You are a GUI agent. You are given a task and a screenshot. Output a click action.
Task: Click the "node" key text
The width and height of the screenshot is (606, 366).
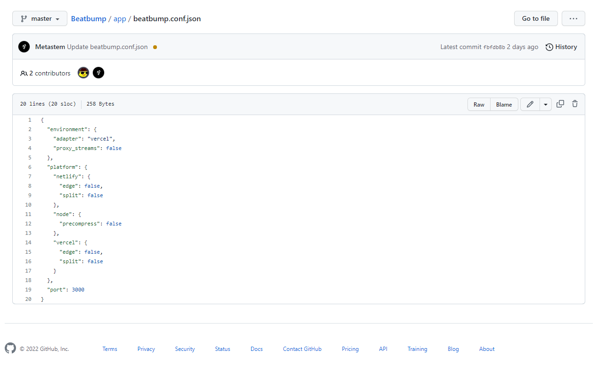[63, 214]
